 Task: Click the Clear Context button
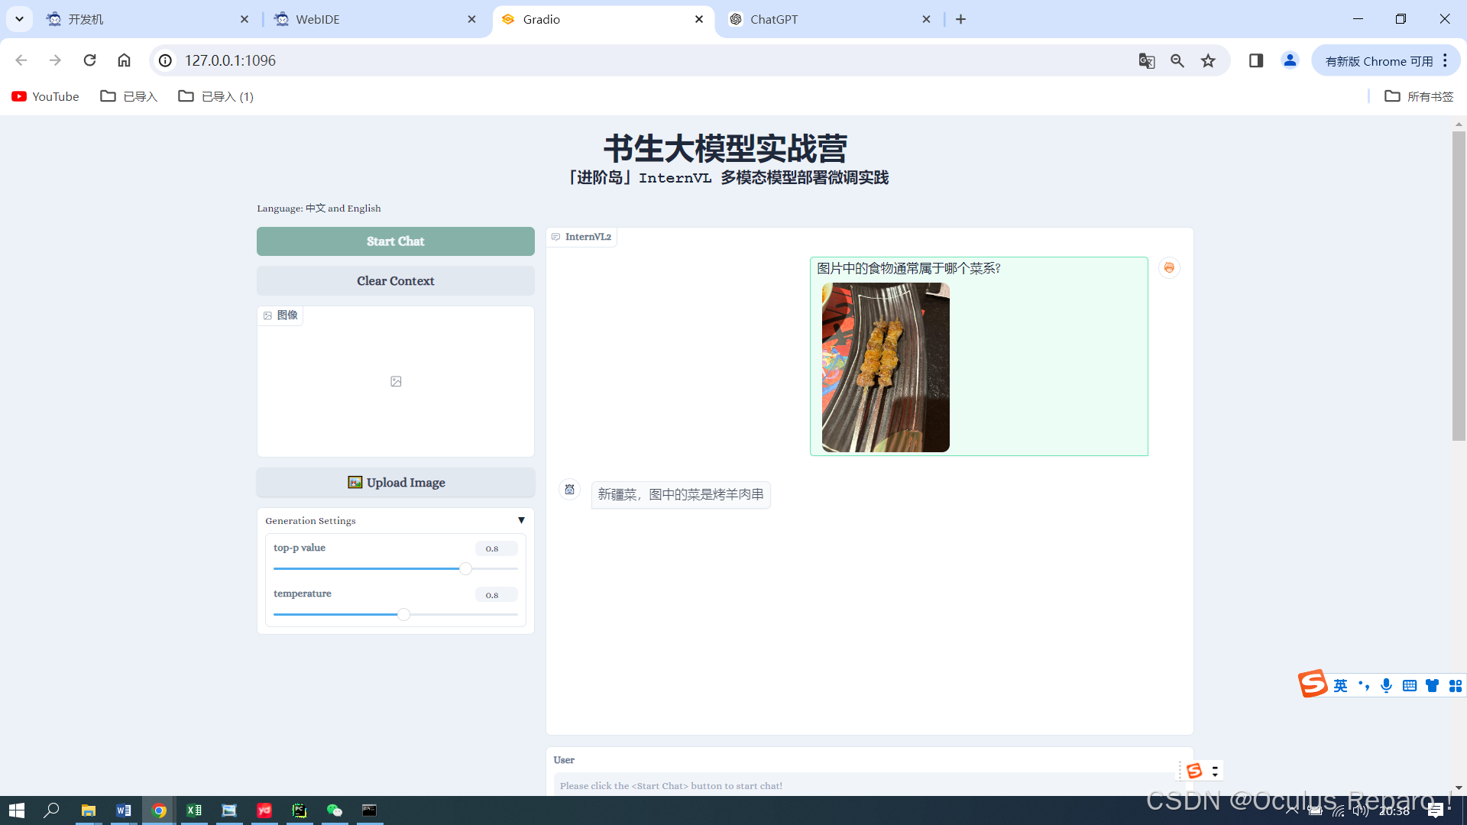[x=395, y=280]
